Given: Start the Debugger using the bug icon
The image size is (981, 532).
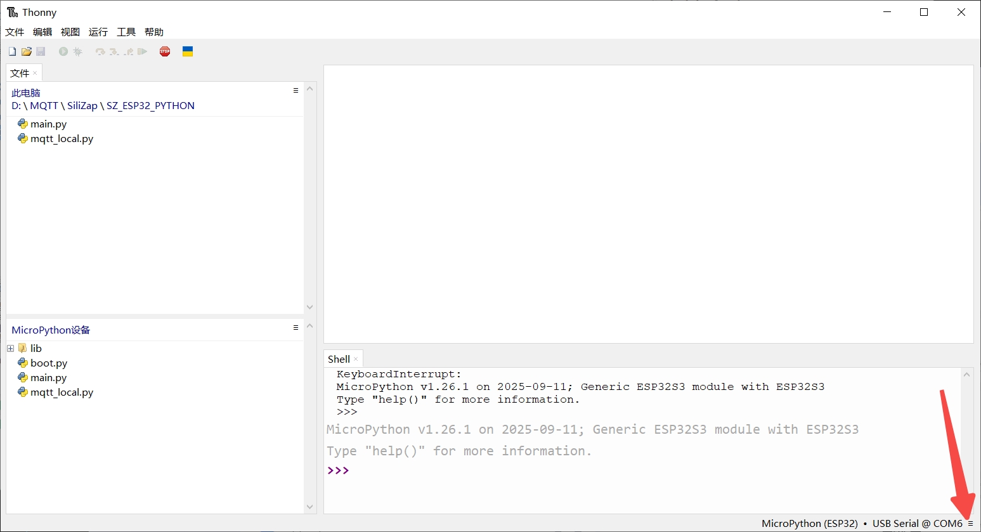Looking at the screenshot, I should point(79,51).
